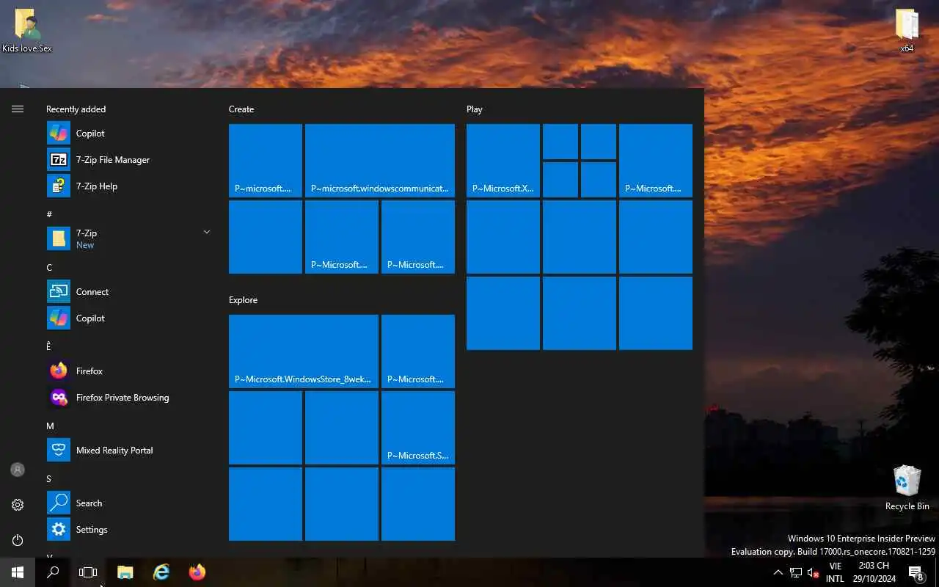Open the P~microsoft.windowscommunicat... wide tile
This screenshot has height=587, width=939.
380,161
